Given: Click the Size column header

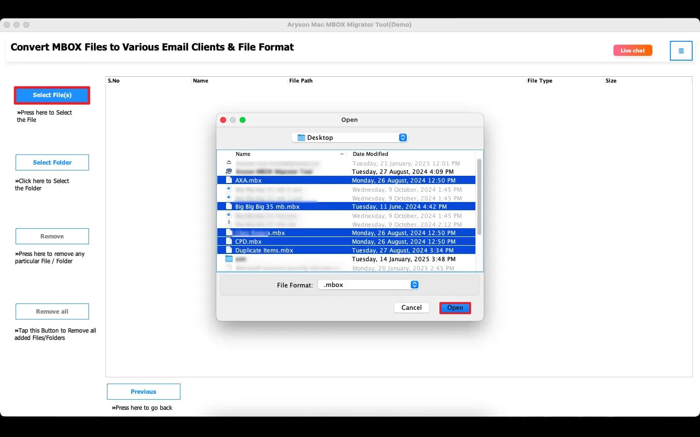Looking at the screenshot, I should 611,81.
